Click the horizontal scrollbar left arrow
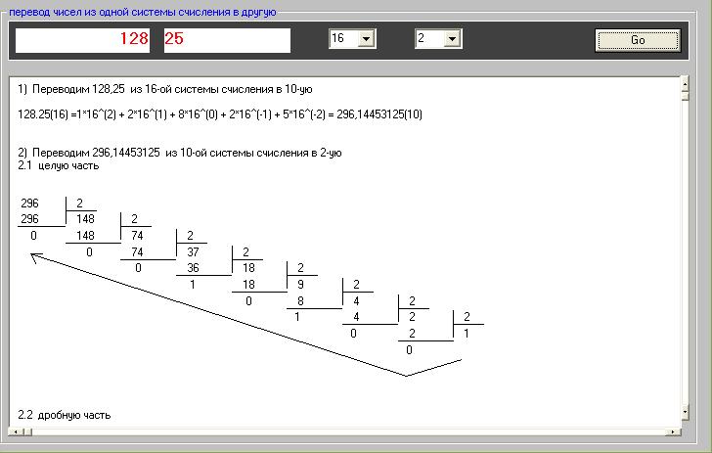Screen dimensions: 712x453 (16, 431)
